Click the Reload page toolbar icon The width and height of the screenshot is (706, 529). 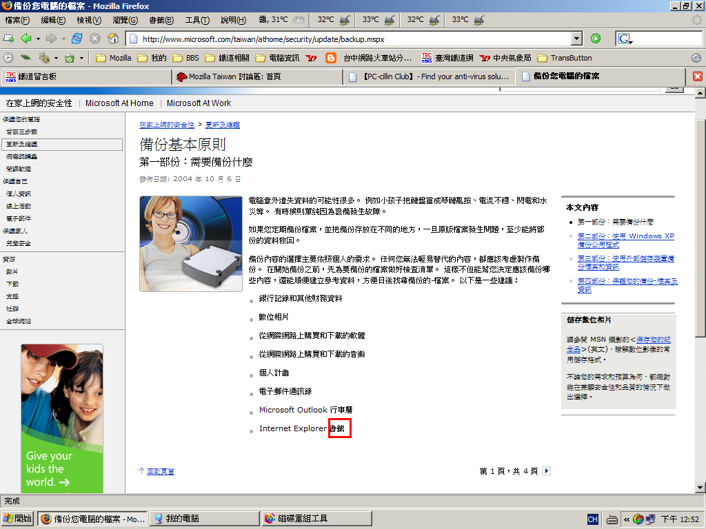tap(77, 39)
